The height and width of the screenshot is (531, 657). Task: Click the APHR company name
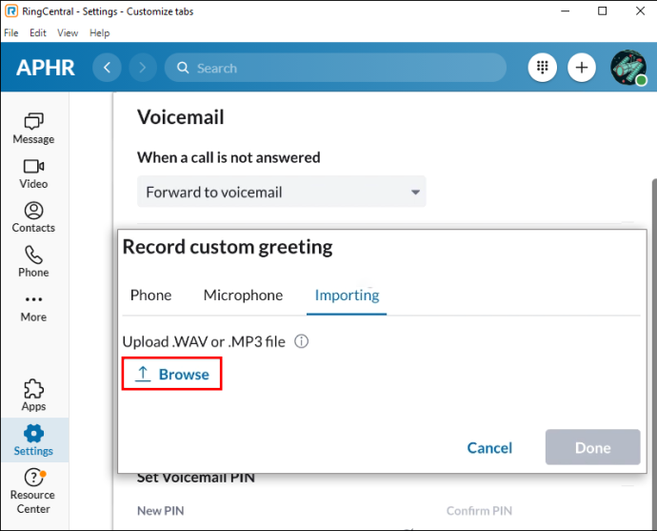click(x=46, y=68)
